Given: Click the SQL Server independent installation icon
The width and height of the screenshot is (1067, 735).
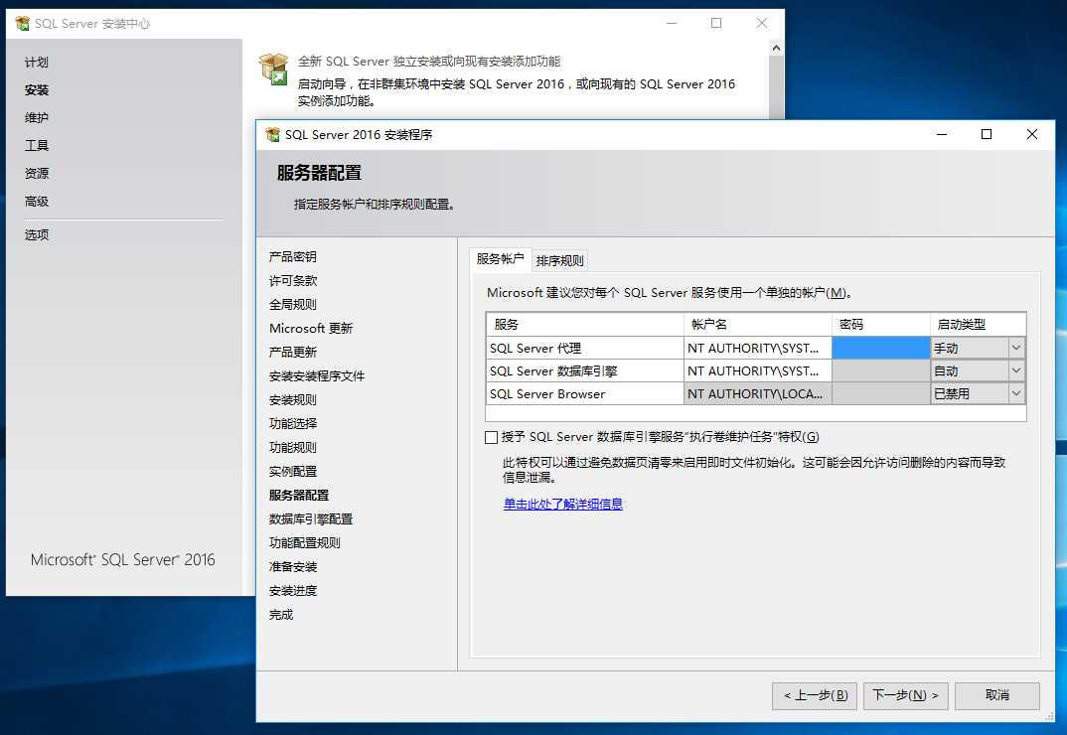Looking at the screenshot, I should [x=273, y=64].
